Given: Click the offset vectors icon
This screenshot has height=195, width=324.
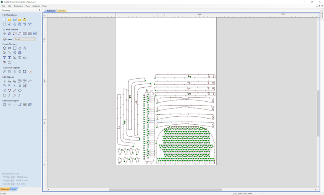Looking at the screenshot, I should click(x=4, y=105).
